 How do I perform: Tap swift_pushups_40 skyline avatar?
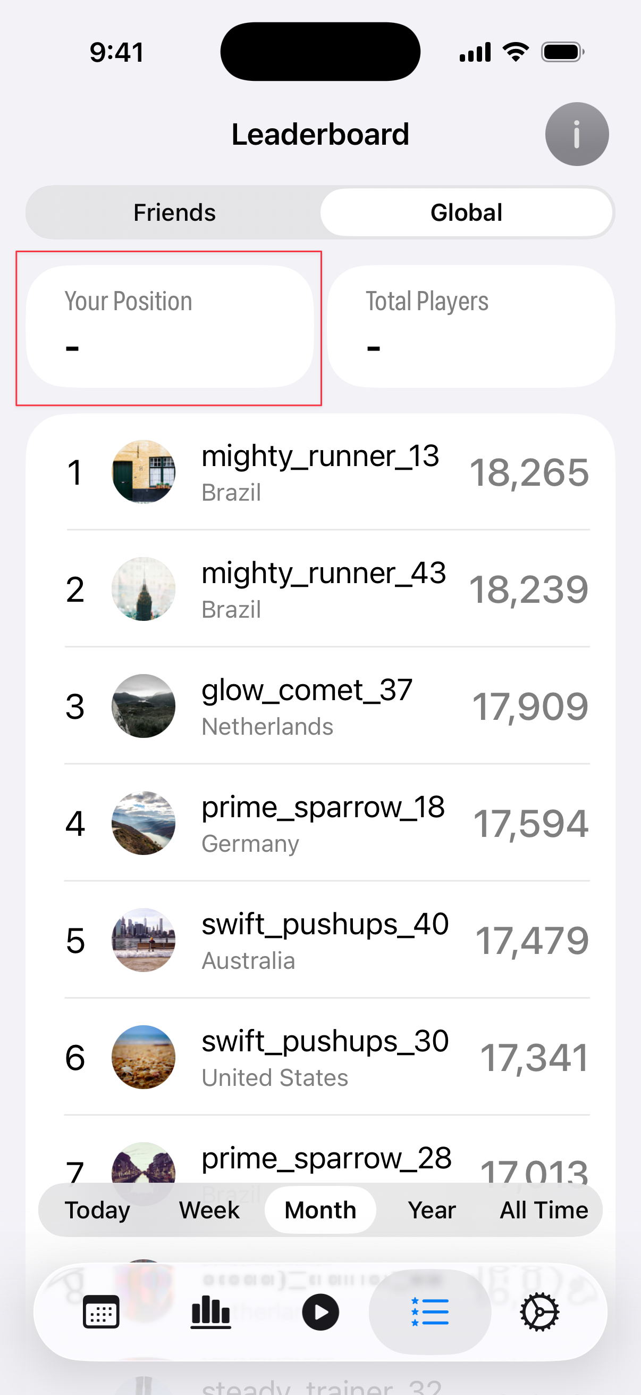click(144, 940)
